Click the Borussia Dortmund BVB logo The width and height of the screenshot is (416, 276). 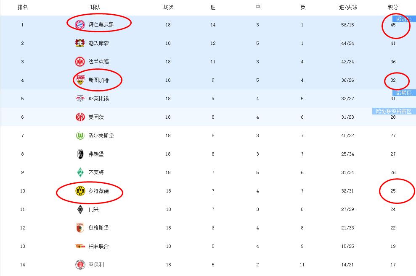pos(80,191)
